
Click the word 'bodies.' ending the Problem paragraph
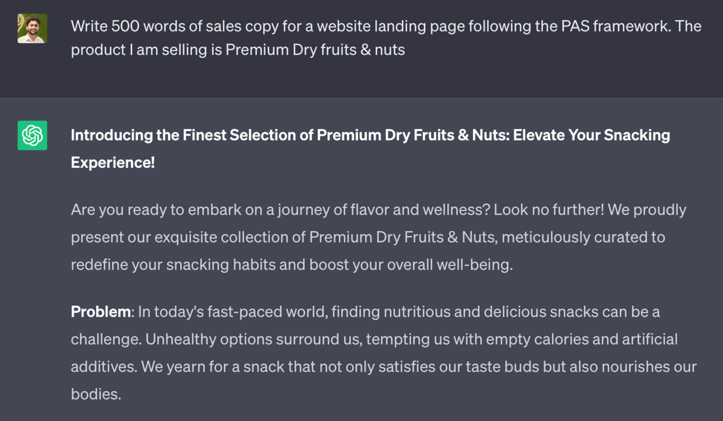(x=96, y=394)
